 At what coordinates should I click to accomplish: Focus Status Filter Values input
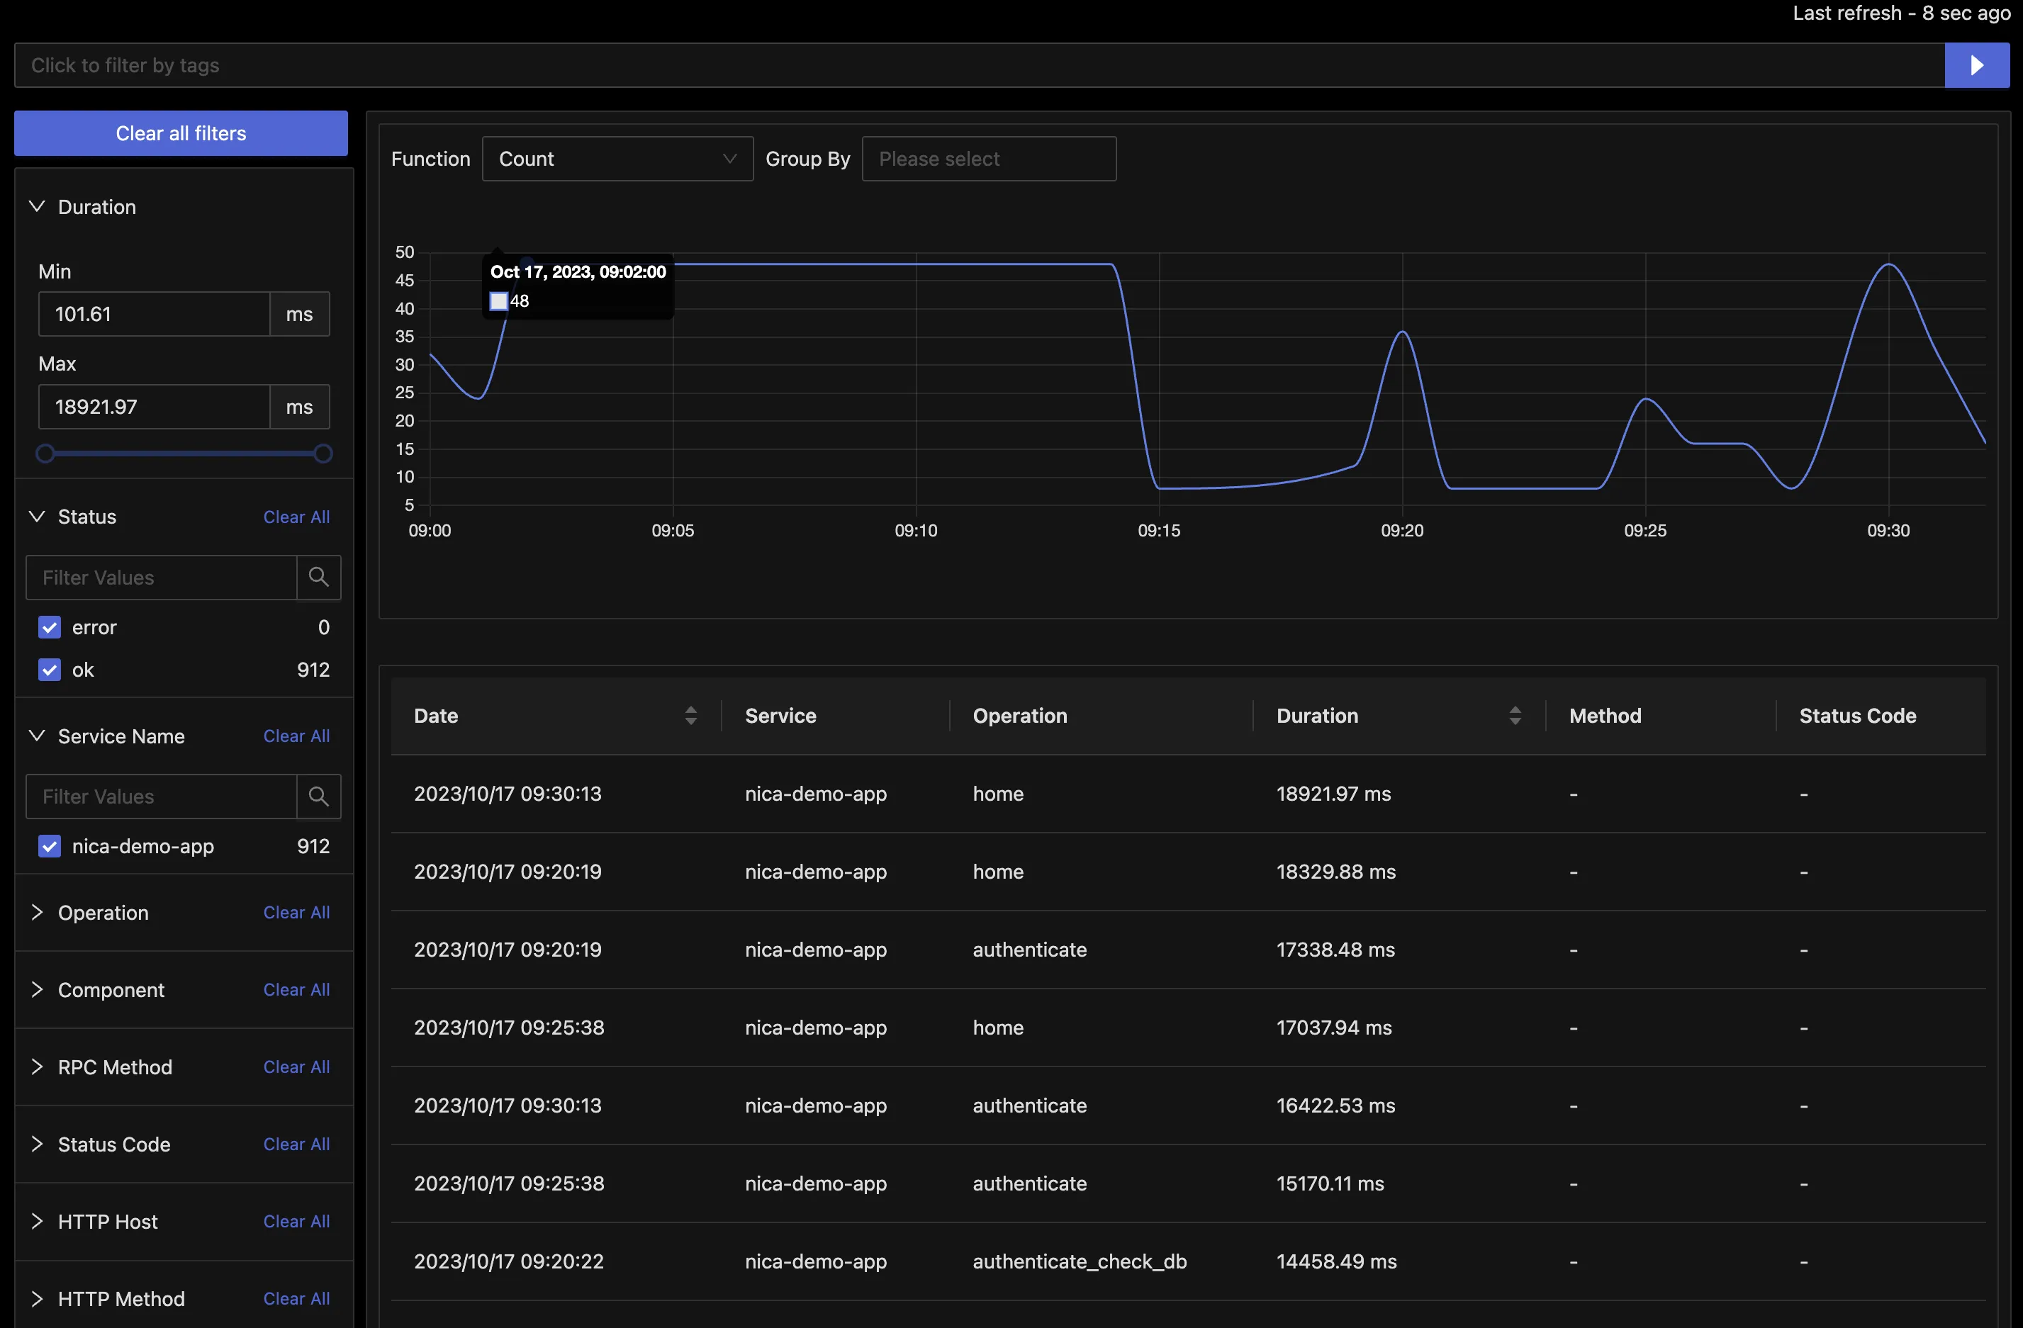[x=162, y=578]
